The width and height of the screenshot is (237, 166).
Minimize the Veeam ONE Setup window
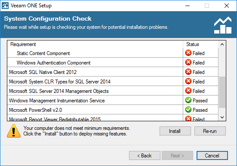coord(188,6)
